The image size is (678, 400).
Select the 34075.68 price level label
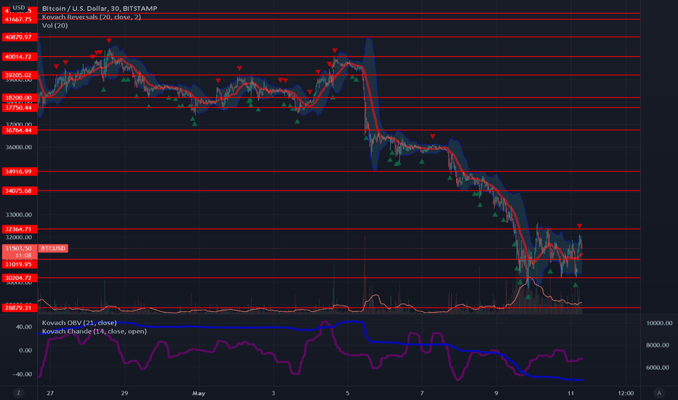(20, 191)
